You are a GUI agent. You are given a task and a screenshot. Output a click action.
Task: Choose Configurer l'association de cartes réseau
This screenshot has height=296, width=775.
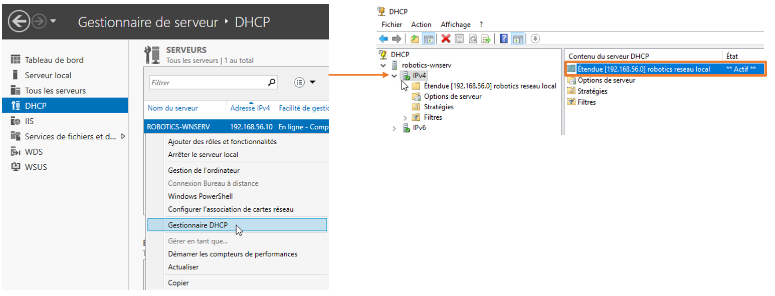coord(231,209)
